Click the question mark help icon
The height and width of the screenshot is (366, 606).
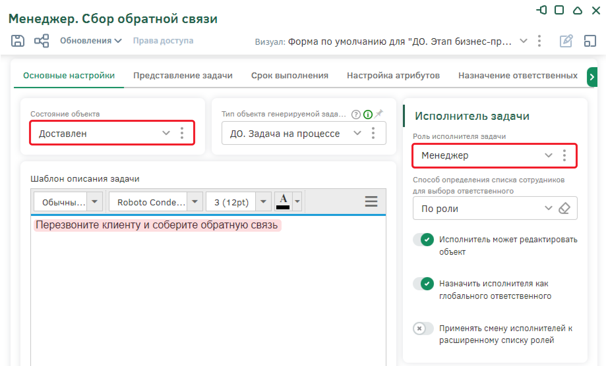(356, 115)
